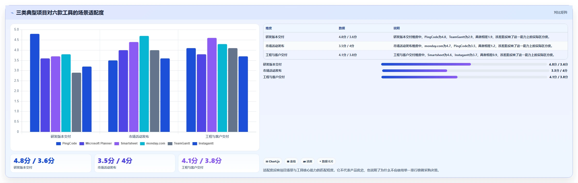Click the 对比矩阵 tag in the header
578x183 pixels.
[560, 12]
